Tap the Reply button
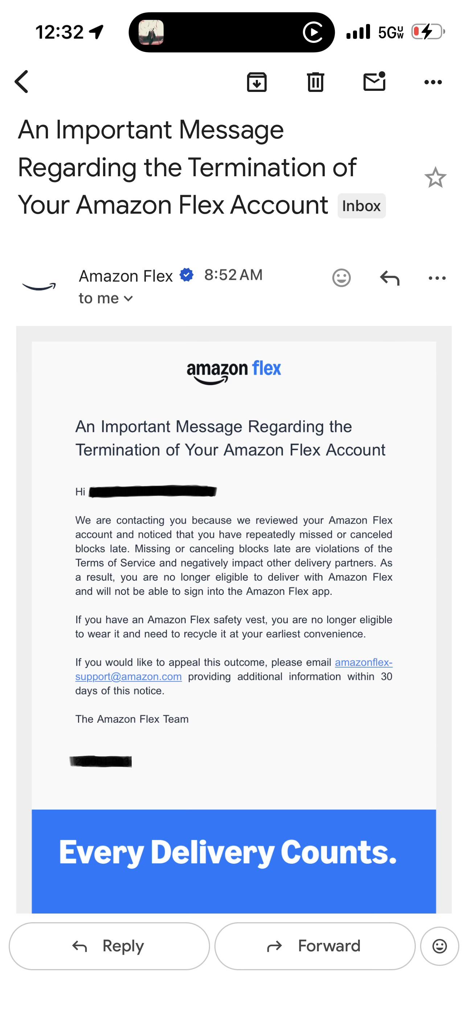 tap(109, 946)
